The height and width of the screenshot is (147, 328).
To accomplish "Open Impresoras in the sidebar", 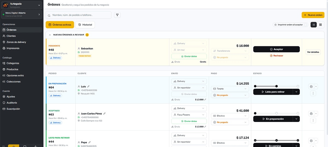I will tap(22, 48).
